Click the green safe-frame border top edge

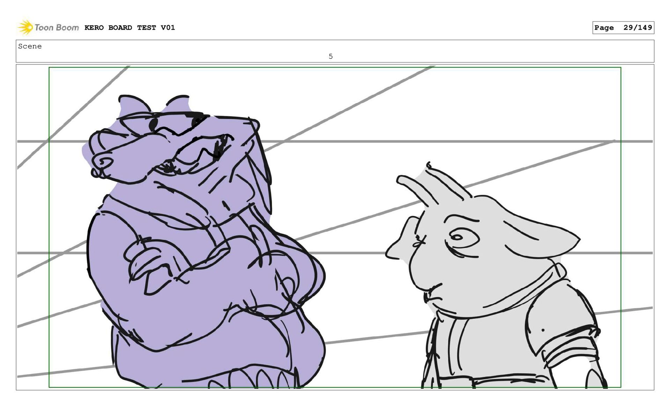pyautogui.click(x=335, y=68)
